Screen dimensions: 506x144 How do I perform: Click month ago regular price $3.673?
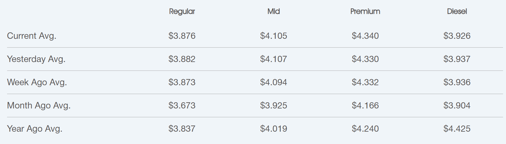click(x=182, y=106)
